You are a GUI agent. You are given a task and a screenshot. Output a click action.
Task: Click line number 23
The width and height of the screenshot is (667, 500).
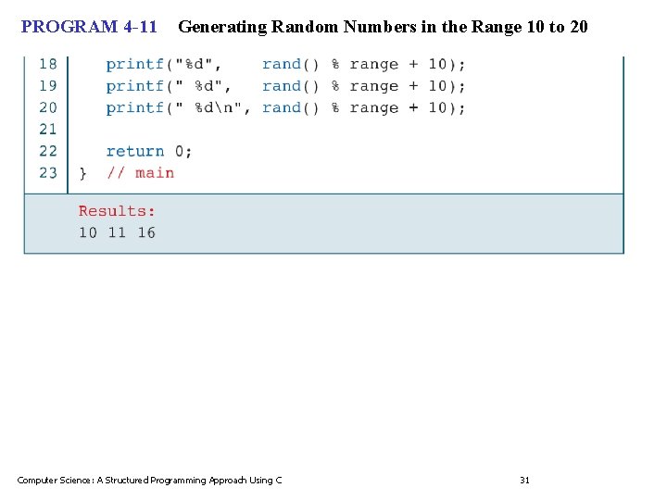[47, 172]
